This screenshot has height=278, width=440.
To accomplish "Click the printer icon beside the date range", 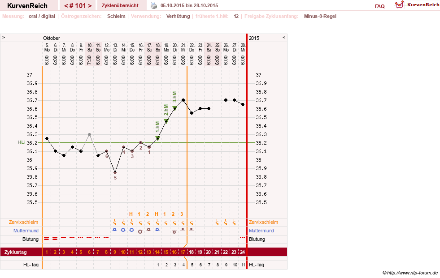I will (x=154, y=5).
